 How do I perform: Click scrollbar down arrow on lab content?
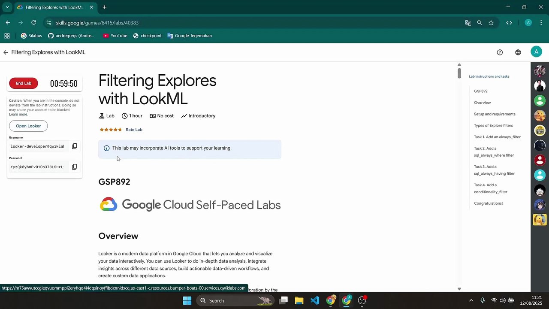(459, 289)
